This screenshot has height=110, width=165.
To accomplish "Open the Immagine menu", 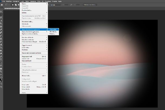I will pyautogui.click(x=16, y=1).
